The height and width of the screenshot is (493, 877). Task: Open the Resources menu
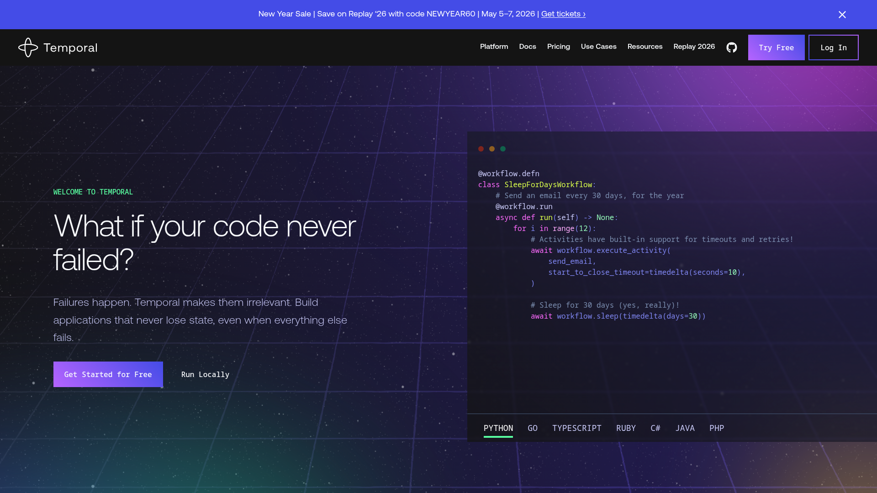point(645,47)
